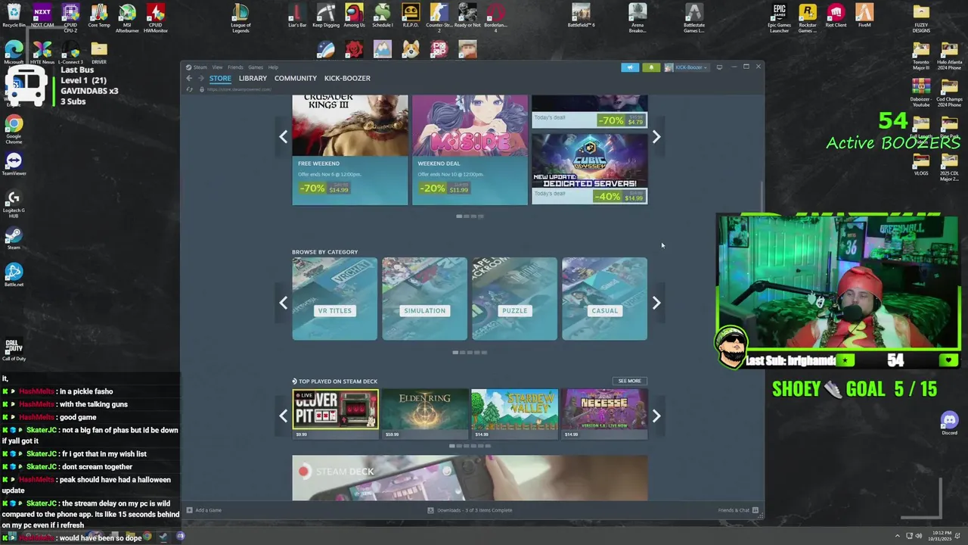Open Core Temp desktop shortcut
This screenshot has height=545, width=968.
(99, 15)
